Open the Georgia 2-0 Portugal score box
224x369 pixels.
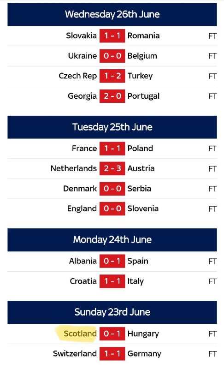point(112,96)
